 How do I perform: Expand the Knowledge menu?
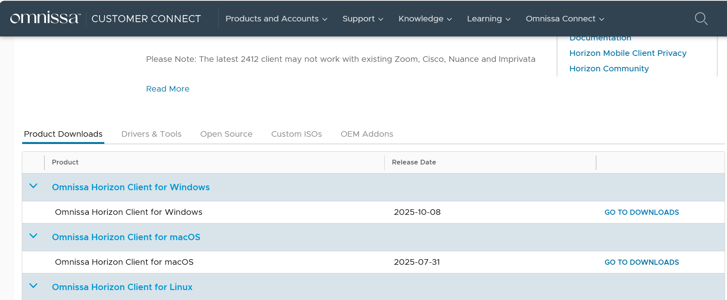pos(425,19)
